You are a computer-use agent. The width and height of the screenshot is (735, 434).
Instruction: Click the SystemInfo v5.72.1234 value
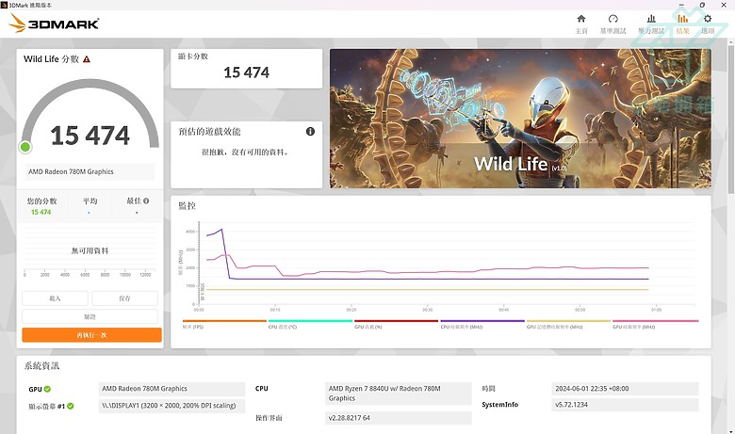625,405
